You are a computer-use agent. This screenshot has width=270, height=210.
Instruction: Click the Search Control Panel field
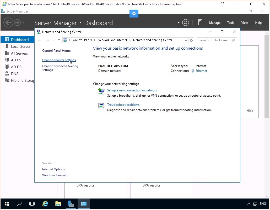[214, 40]
